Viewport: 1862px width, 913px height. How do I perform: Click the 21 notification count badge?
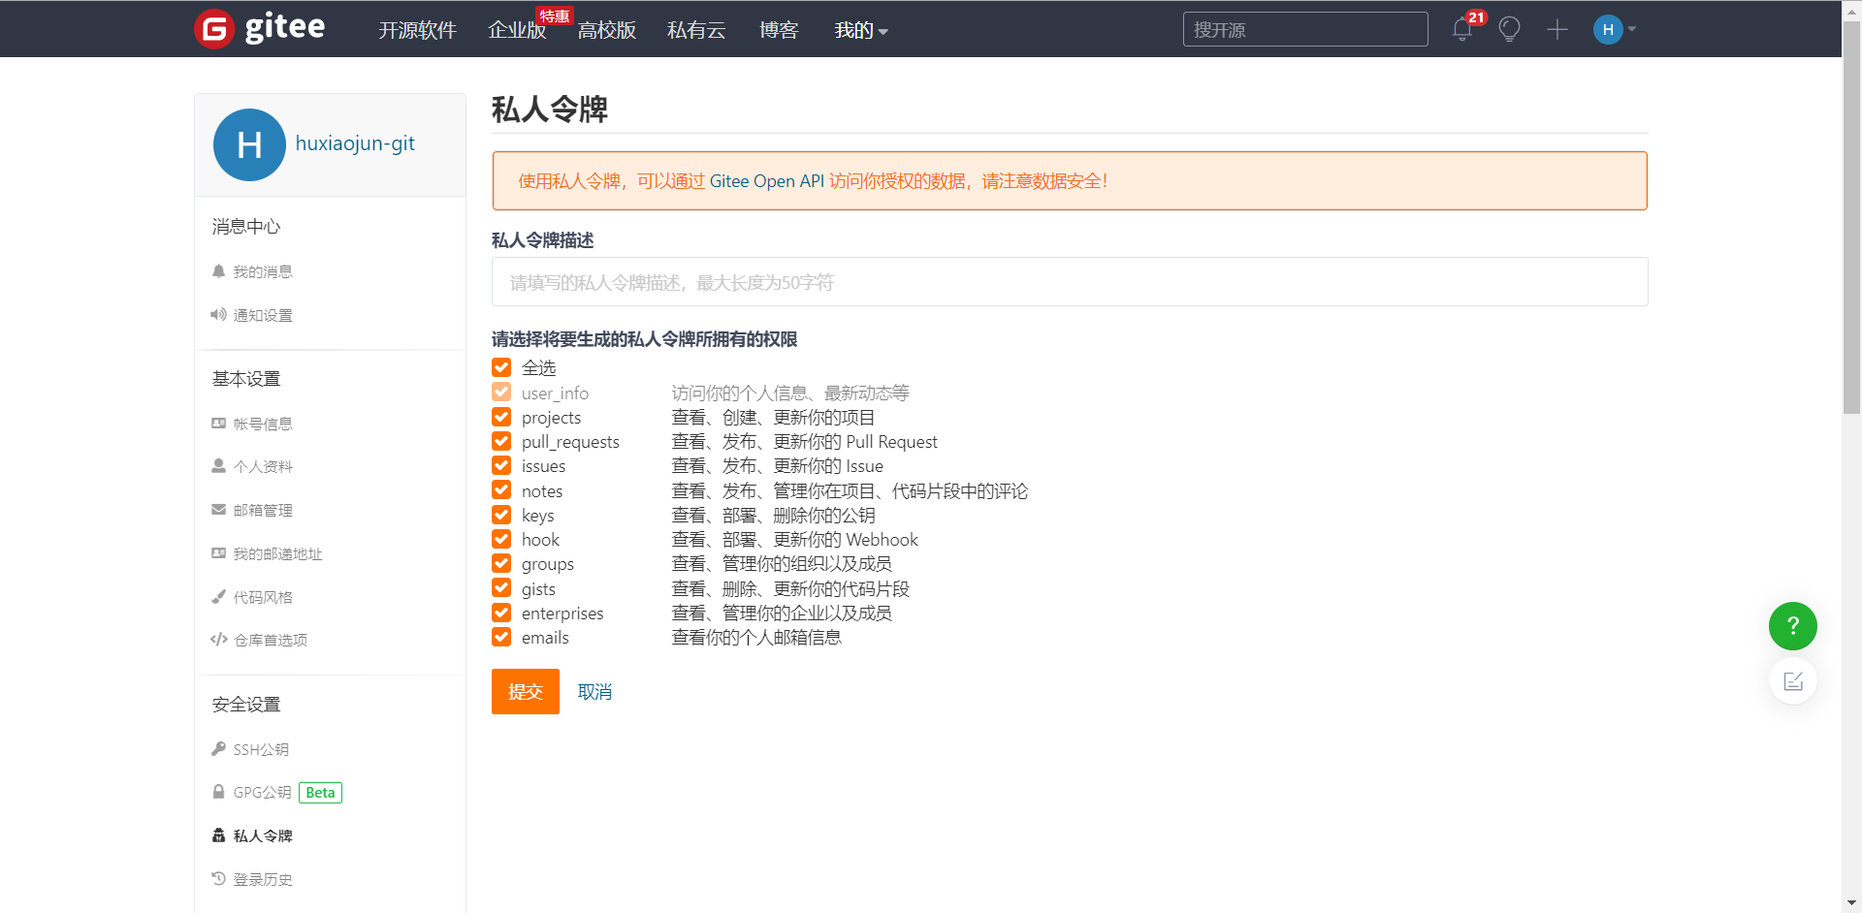click(x=1476, y=17)
